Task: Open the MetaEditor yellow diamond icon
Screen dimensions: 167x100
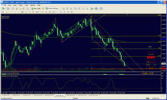Action: [43, 9]
